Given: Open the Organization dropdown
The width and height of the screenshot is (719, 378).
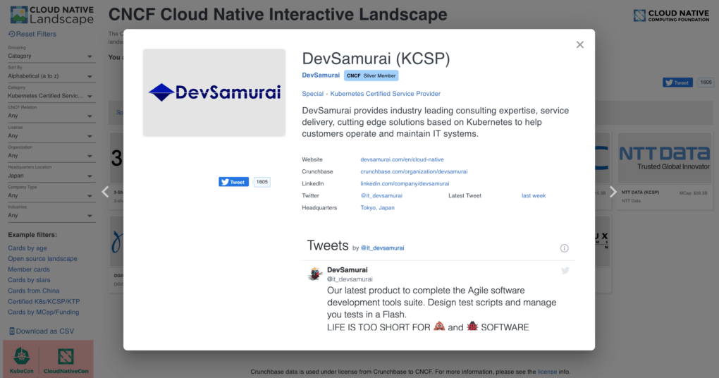Looking at the screenshot, I should click(x=51, y=156).
